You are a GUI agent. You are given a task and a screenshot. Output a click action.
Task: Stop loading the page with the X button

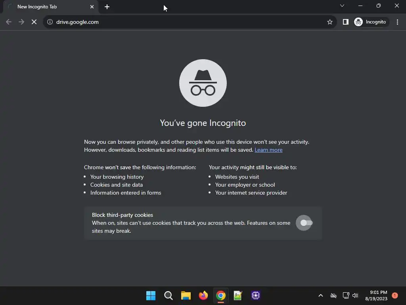(34, 22)
